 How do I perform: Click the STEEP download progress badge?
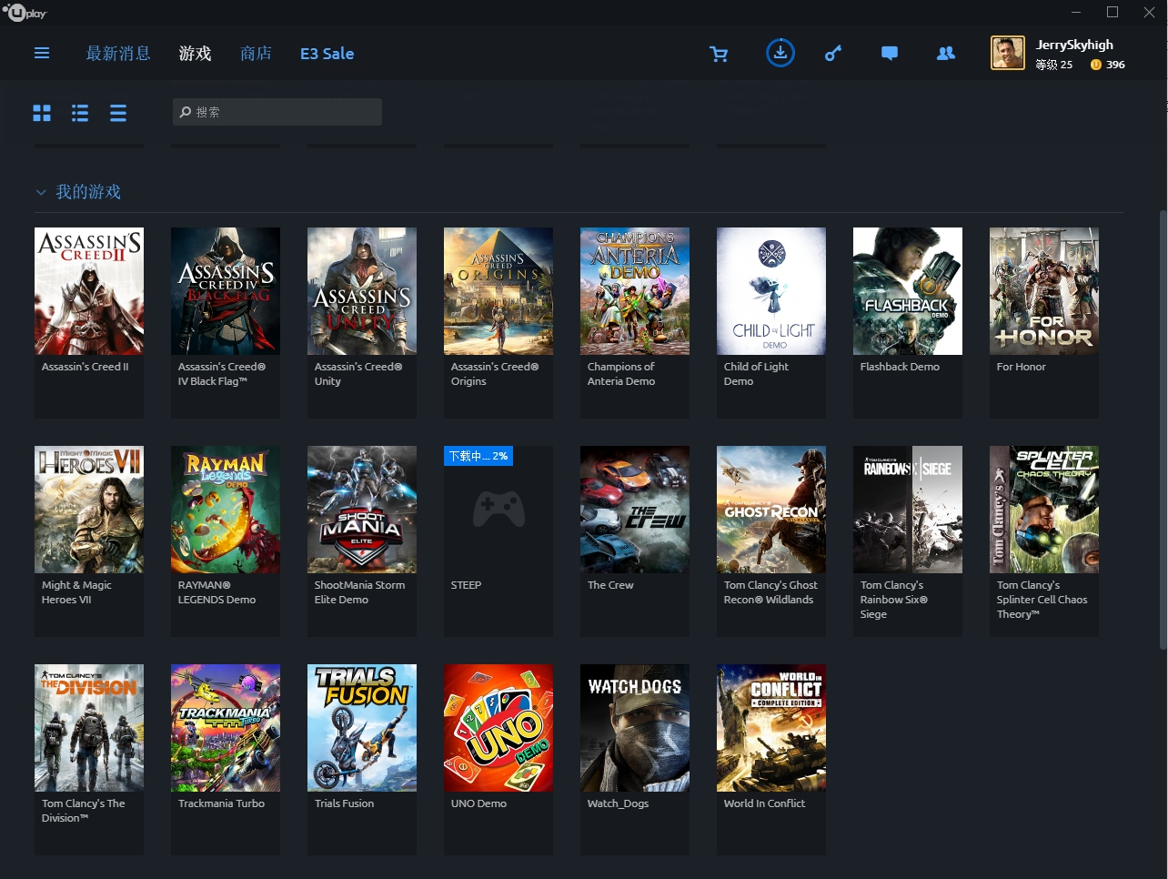[478, 456]
